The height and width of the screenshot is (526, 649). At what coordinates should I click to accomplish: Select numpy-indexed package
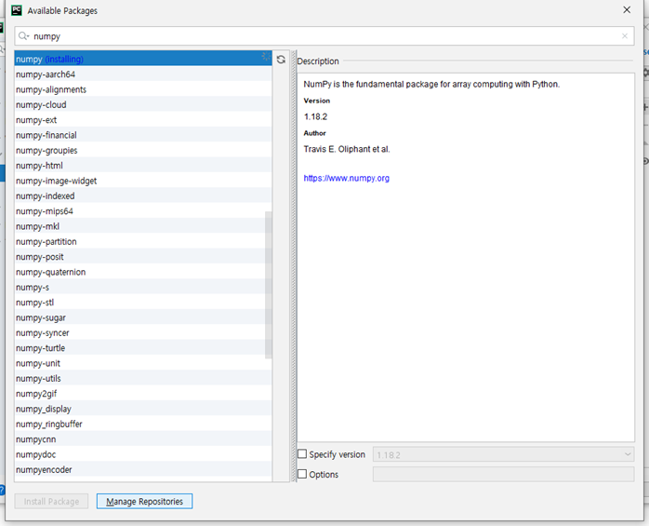(x=143, y=196)
